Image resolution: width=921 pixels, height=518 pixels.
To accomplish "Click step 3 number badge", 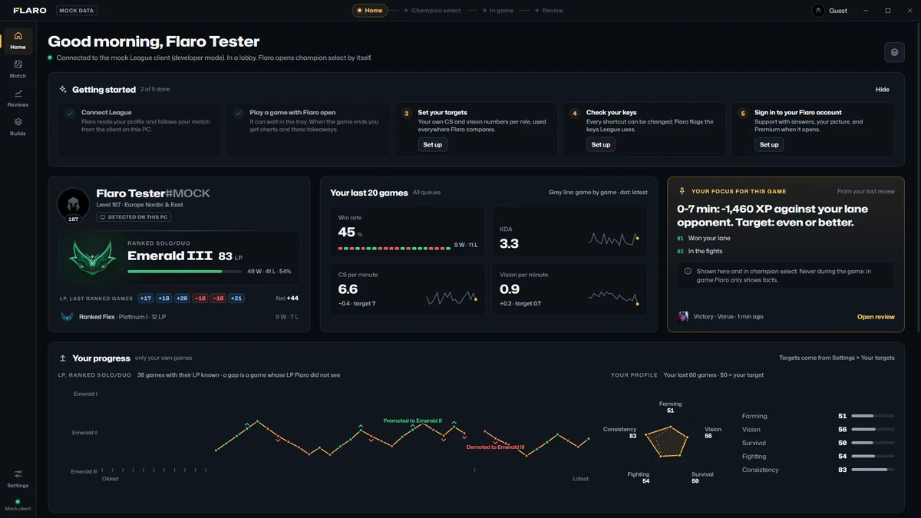I will point(407,114).
